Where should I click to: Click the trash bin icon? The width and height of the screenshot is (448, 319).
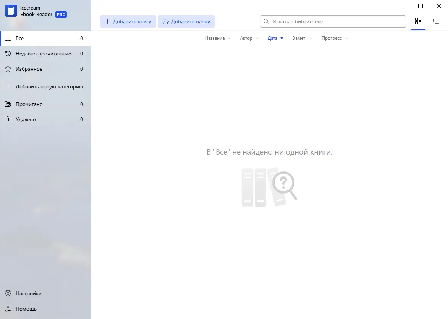pos(8,119)
